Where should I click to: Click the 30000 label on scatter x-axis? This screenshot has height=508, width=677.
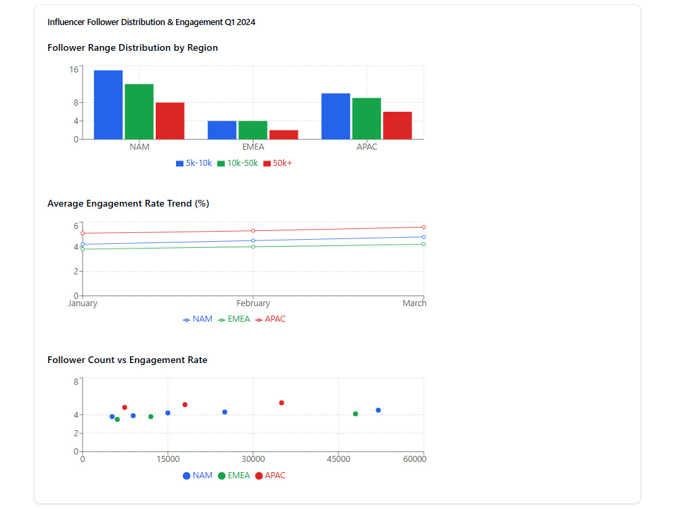(253, 459)
